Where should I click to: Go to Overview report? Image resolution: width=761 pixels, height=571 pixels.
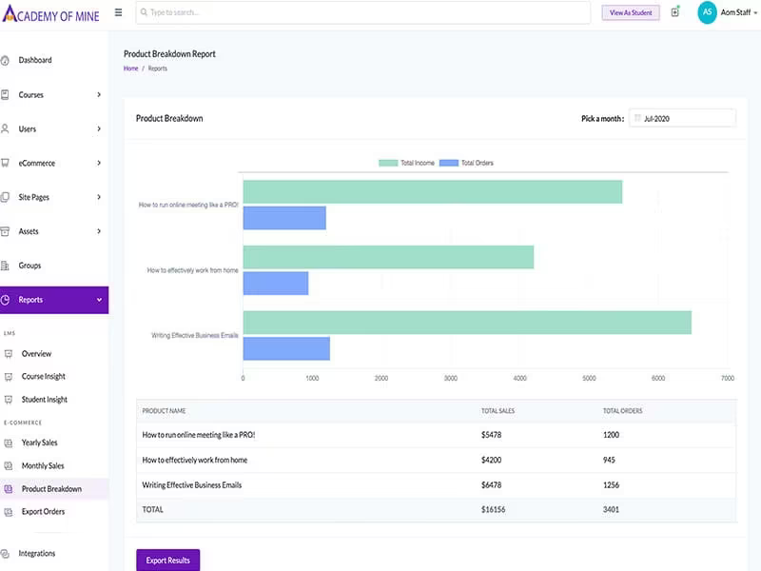pyautogui.click(x=36, y=353)
